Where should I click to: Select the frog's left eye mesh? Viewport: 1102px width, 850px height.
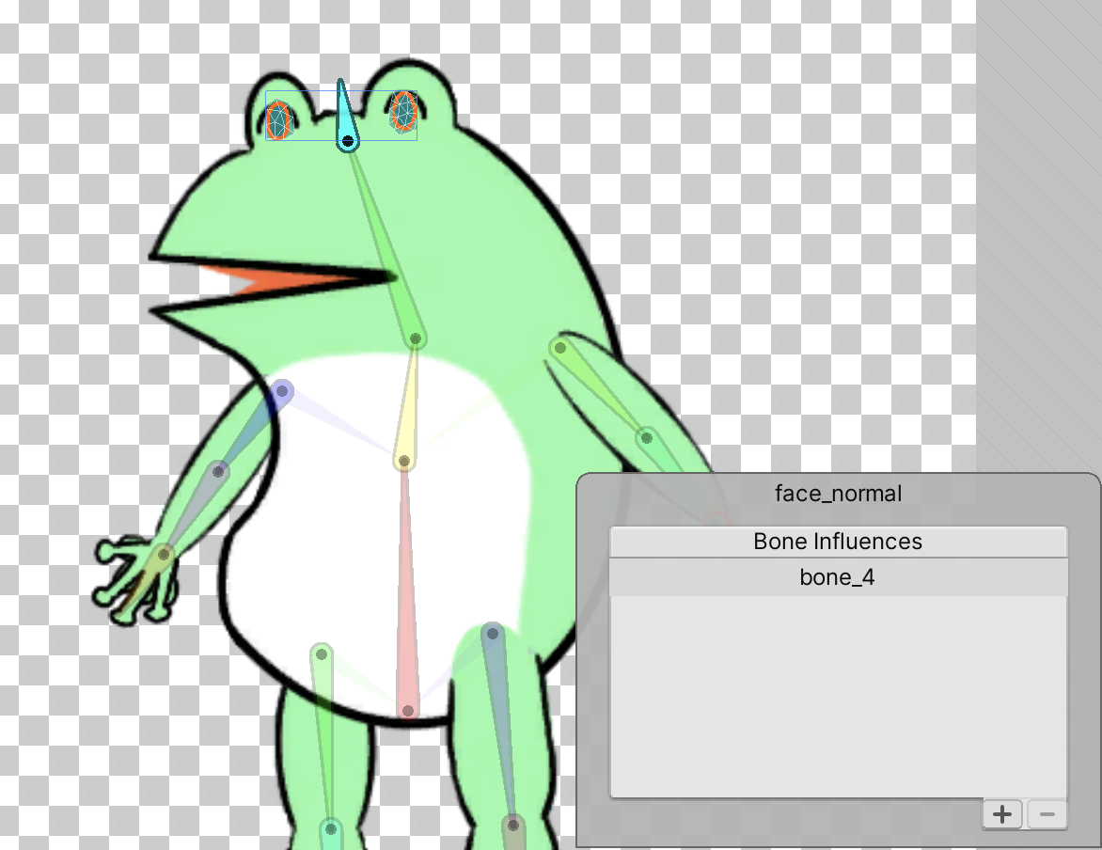pos(278,120)
